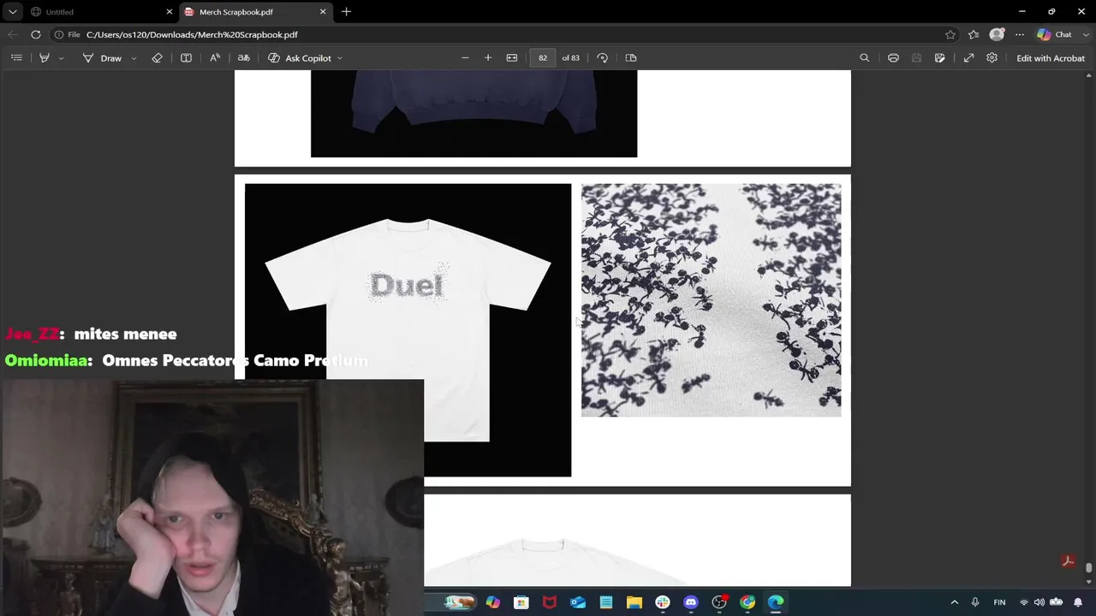
Task: Open the notifications bell
Action: click(x=1078, y=602)
